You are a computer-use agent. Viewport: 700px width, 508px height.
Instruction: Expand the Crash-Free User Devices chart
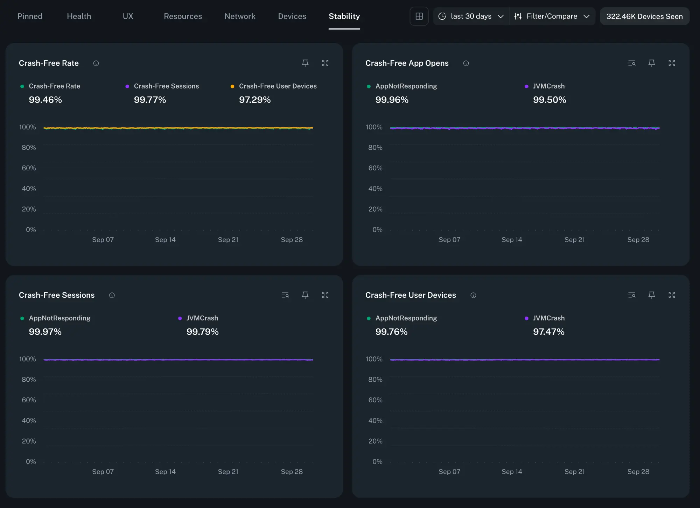(672, 295)
